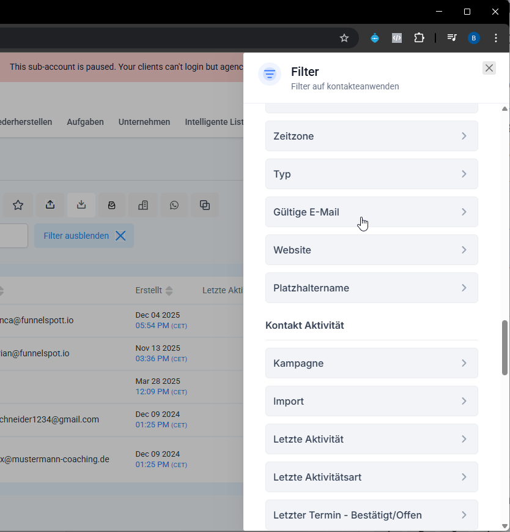Click the Filter ausblenden button
The image size is (510, 532).
point(84,236)
